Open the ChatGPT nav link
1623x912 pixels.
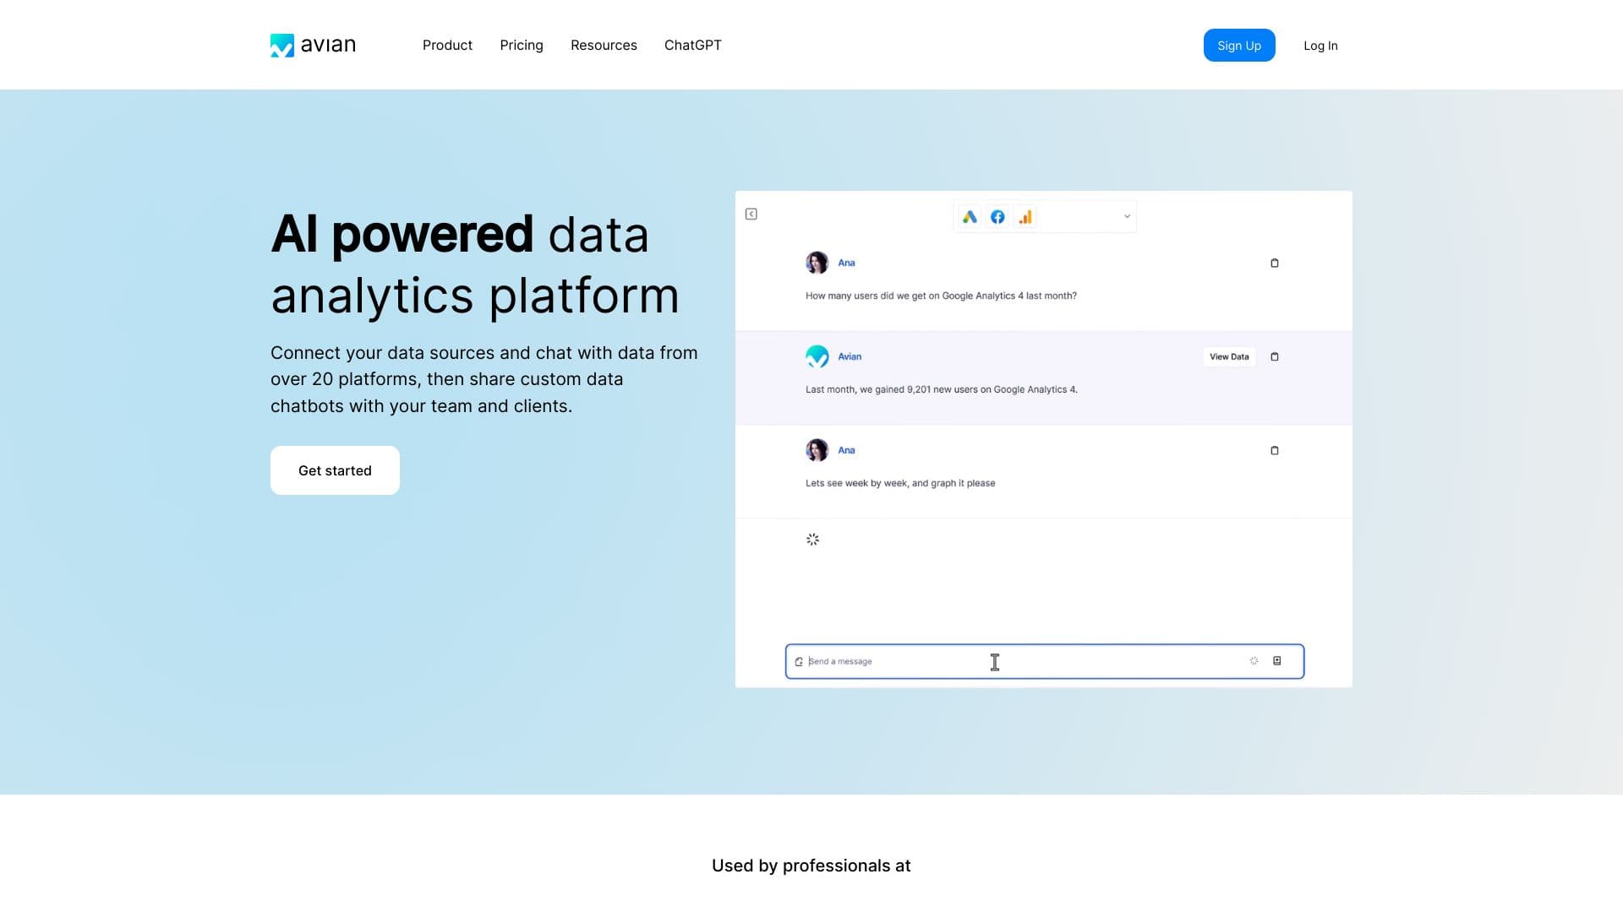[x=692, y=45]
